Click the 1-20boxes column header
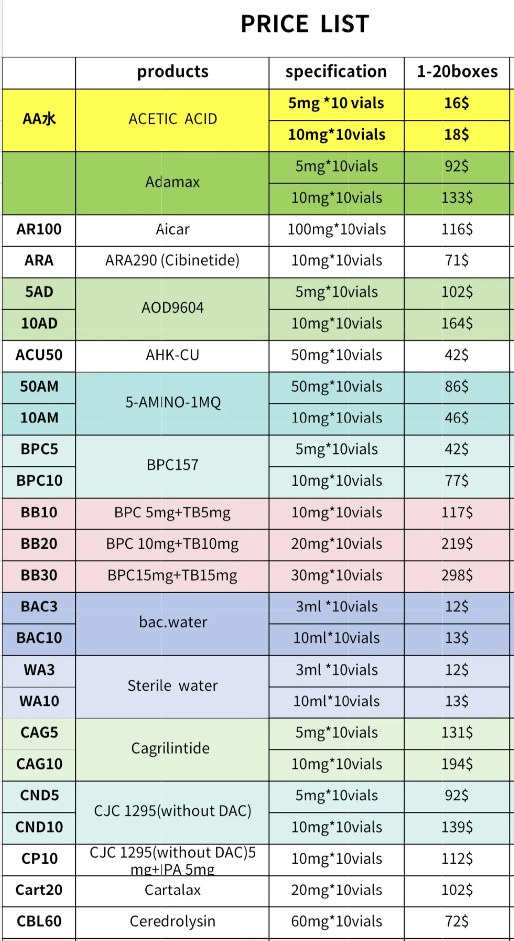The height and width of the screenshot is (941, 514). tap(457, 72)
